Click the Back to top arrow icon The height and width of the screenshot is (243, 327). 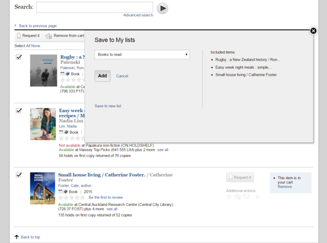(x=17, y=237)
